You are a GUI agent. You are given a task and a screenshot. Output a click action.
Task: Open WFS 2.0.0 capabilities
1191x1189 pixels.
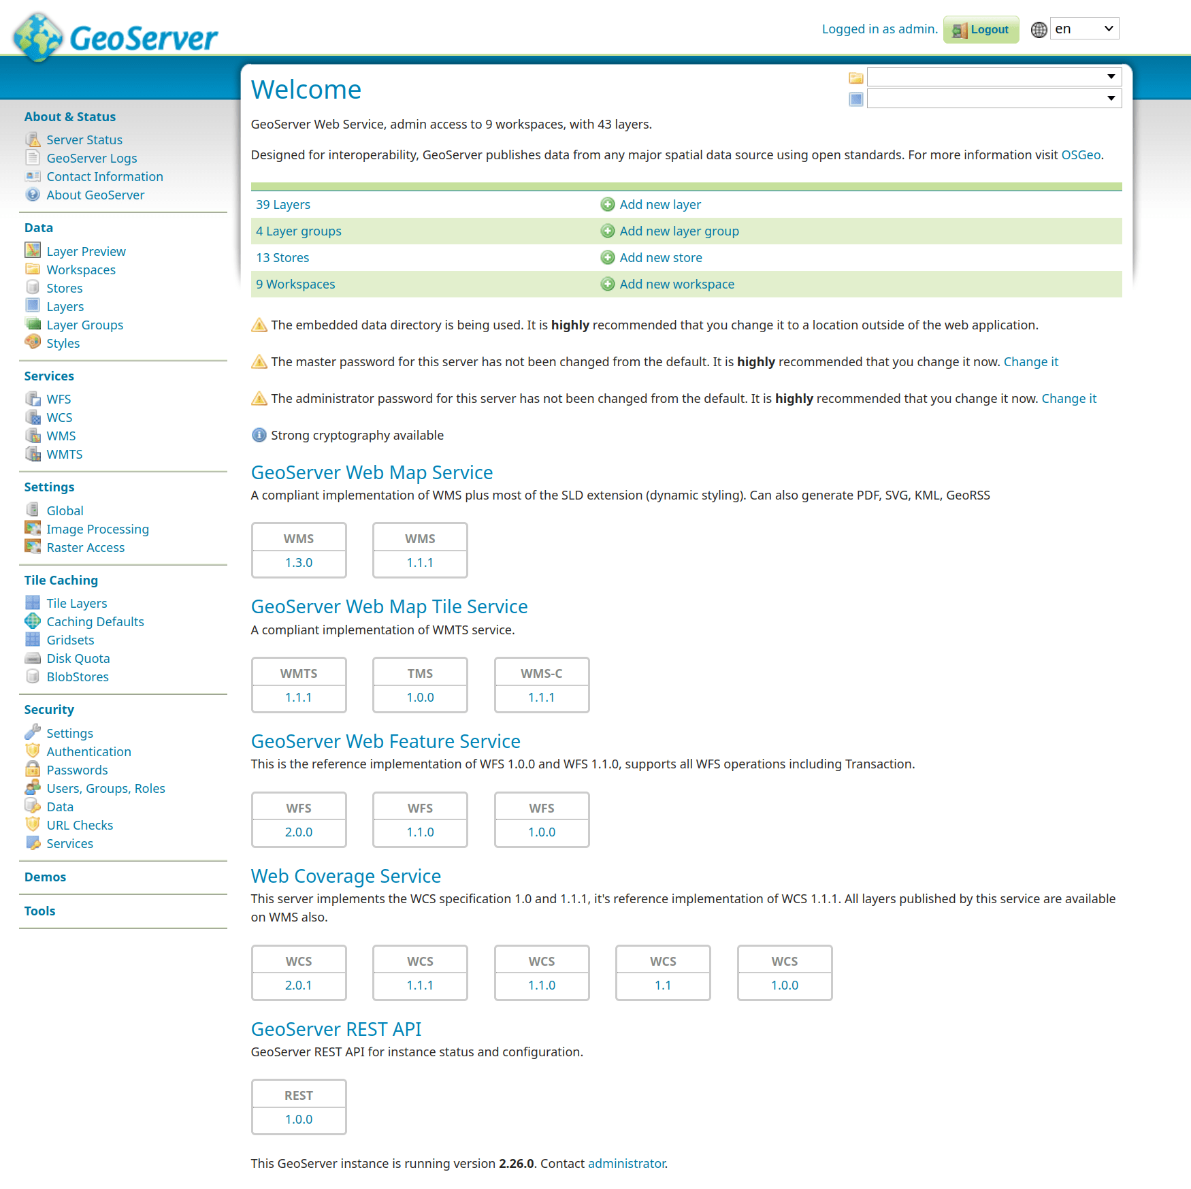point(299,832)
